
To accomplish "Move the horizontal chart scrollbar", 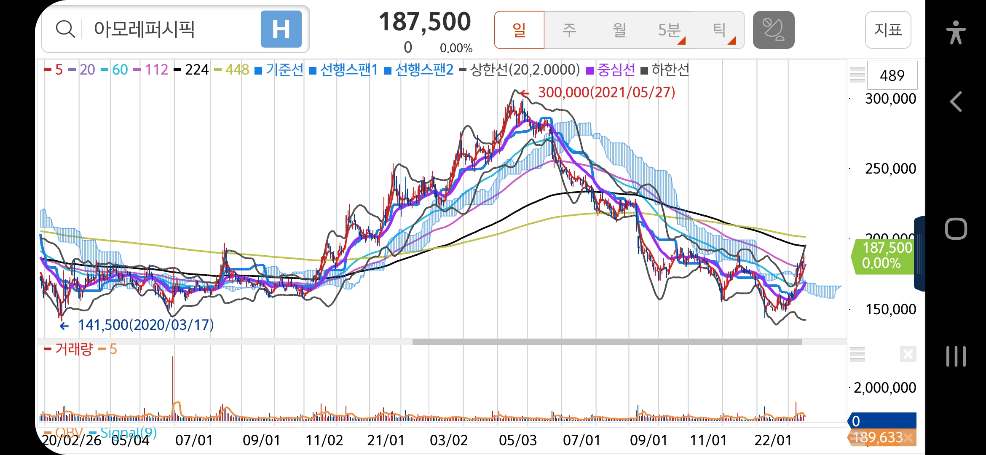I will point(607,342).
